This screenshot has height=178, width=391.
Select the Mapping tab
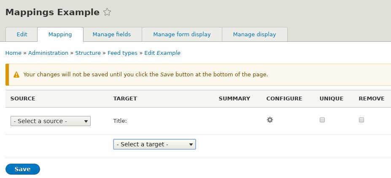click(60, 35)
